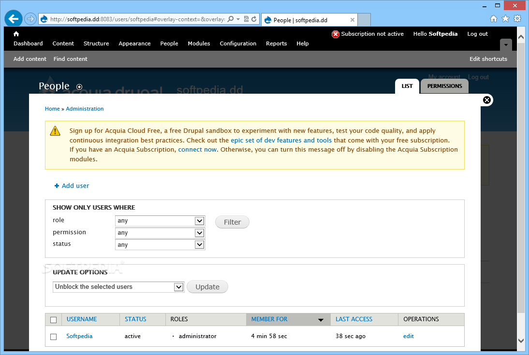Image resolution: width=529 pixels, height=355 pixels.
Task: Close the overlay with X button
Action: tap(487, 100)
